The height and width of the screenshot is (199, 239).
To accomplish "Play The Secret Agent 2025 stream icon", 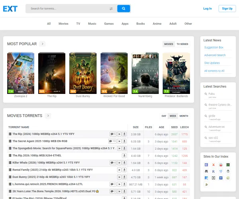I will (119, 141).
